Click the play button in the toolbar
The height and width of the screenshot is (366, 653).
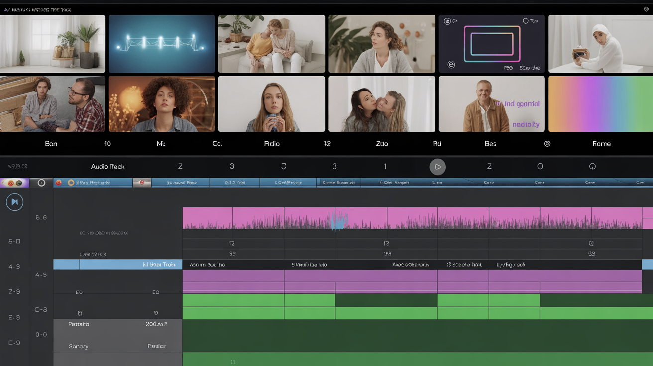[x=437, y=167]
